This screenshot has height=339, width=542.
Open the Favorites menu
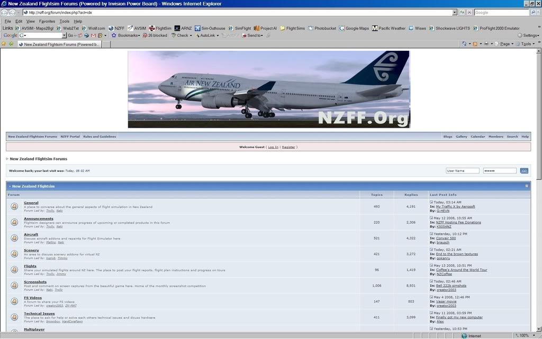(x=47, y=21)
